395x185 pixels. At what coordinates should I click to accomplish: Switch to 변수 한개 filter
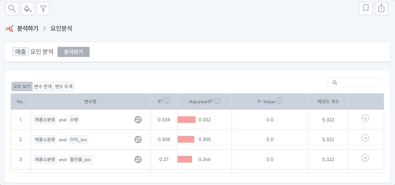42,86
